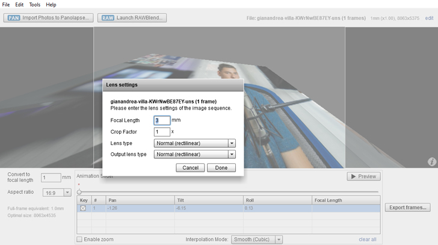Viewport: 438px width, 245px height.
Task: Click the Export frames button
Action: 409,208
